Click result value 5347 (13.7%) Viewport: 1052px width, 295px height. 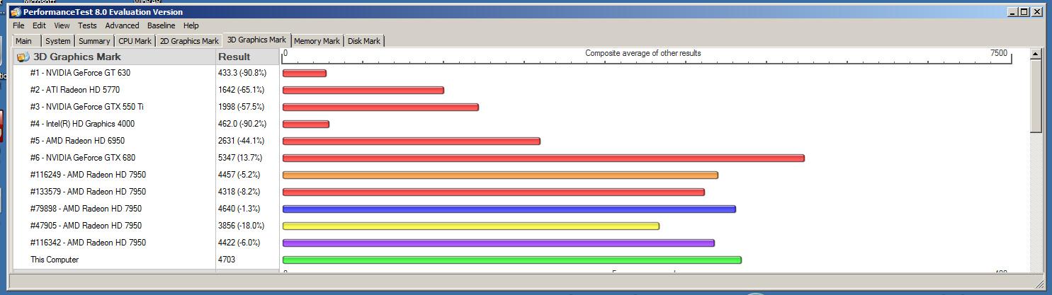[x=240, y=158]
